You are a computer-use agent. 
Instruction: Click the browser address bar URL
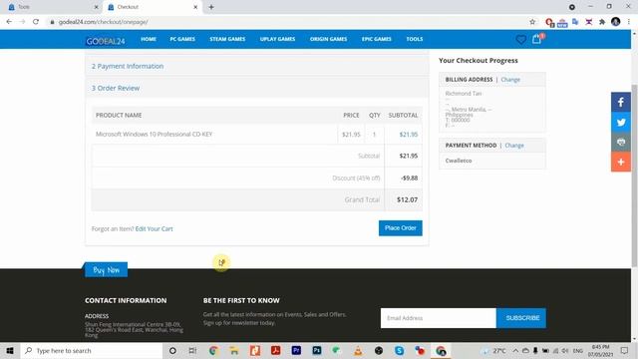coord(104,22)
